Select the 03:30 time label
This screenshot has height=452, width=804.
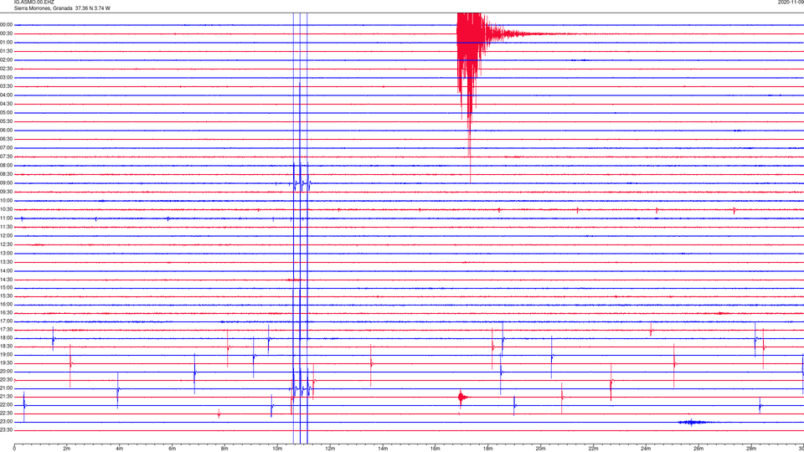click(x=6, y=86)
